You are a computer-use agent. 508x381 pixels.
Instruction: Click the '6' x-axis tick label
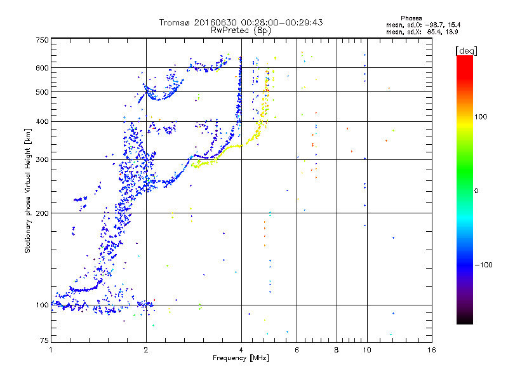297,350
